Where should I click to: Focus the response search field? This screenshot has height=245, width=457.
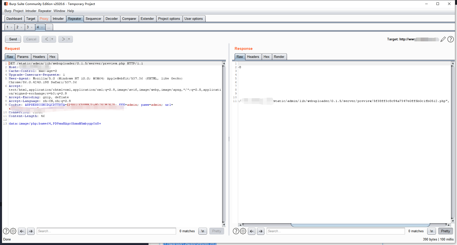coord(336,231)
